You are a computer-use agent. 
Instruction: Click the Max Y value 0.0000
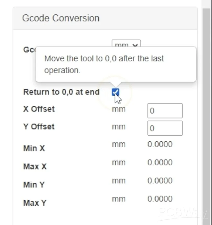(160, 199)
